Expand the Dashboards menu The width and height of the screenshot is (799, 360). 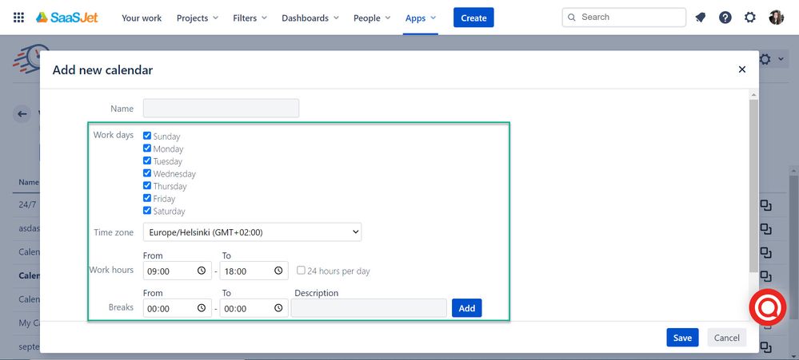coord(310,18)
